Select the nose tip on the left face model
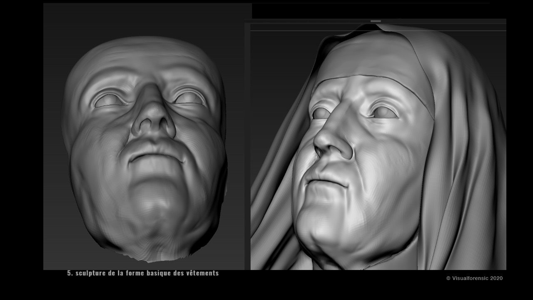 153,123
